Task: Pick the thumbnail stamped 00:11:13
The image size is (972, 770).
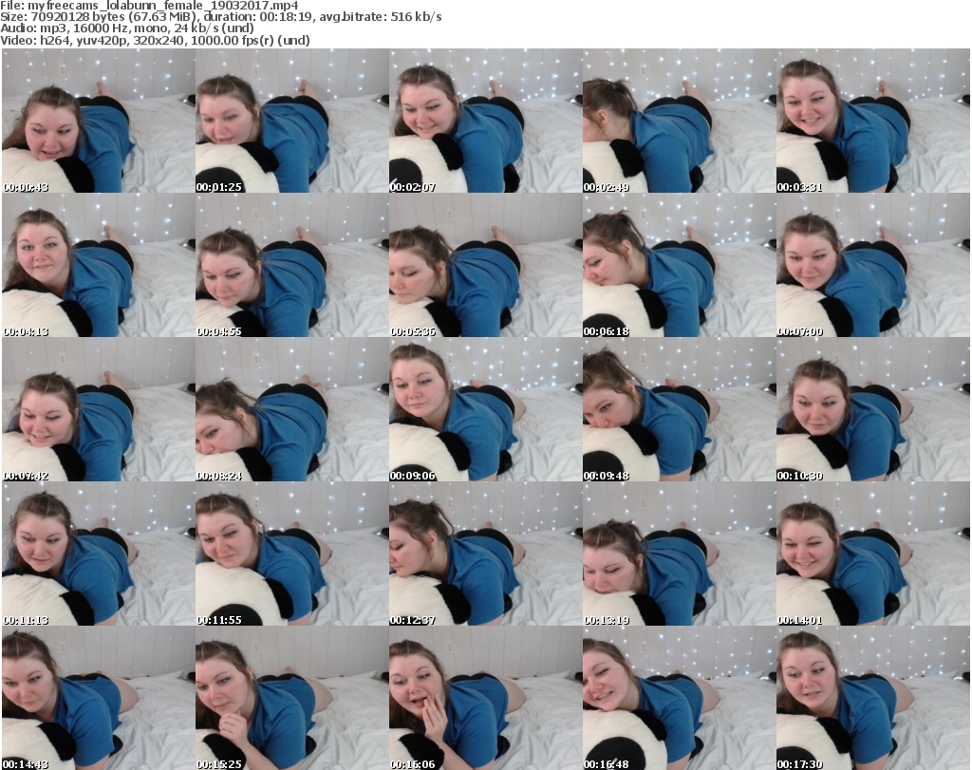Action: tap(99, 554)
